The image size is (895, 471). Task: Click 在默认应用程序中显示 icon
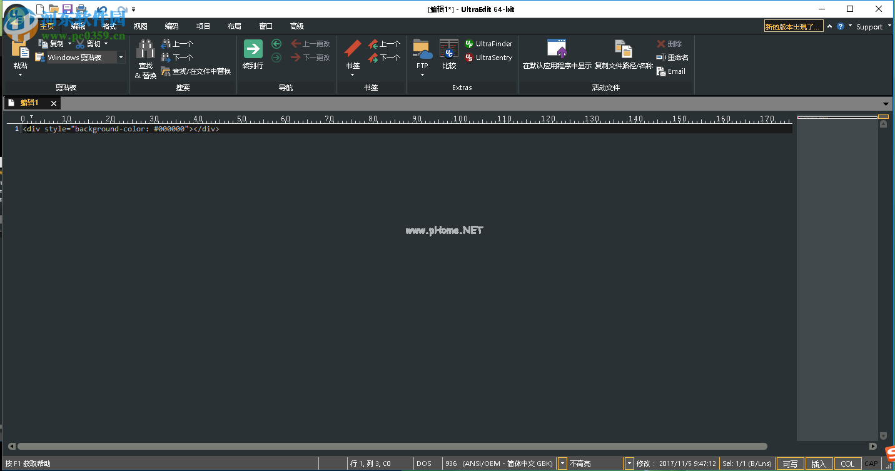pos(557,49)
